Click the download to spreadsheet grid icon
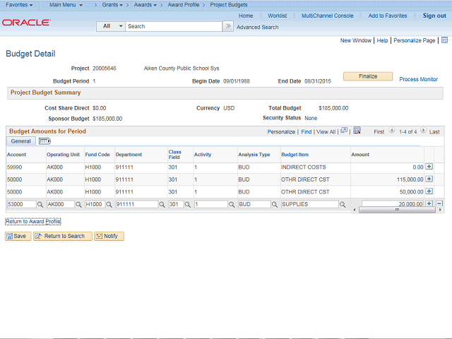 coord(357,131)
